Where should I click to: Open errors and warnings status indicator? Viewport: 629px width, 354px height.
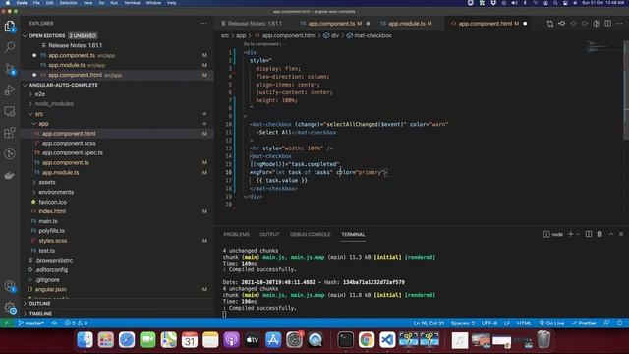pyautogui.click(x=76, y=324)
